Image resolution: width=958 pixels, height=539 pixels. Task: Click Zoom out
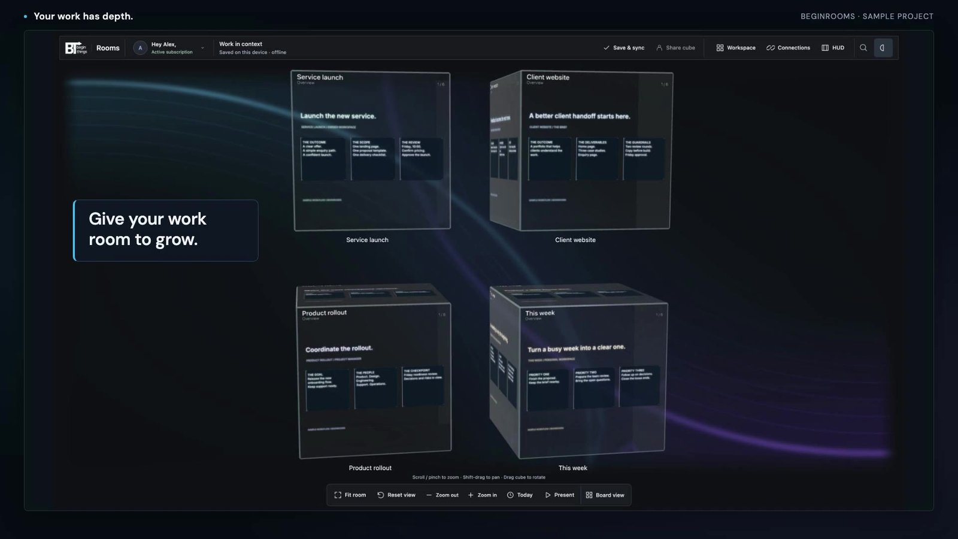(x=442, y=495)
